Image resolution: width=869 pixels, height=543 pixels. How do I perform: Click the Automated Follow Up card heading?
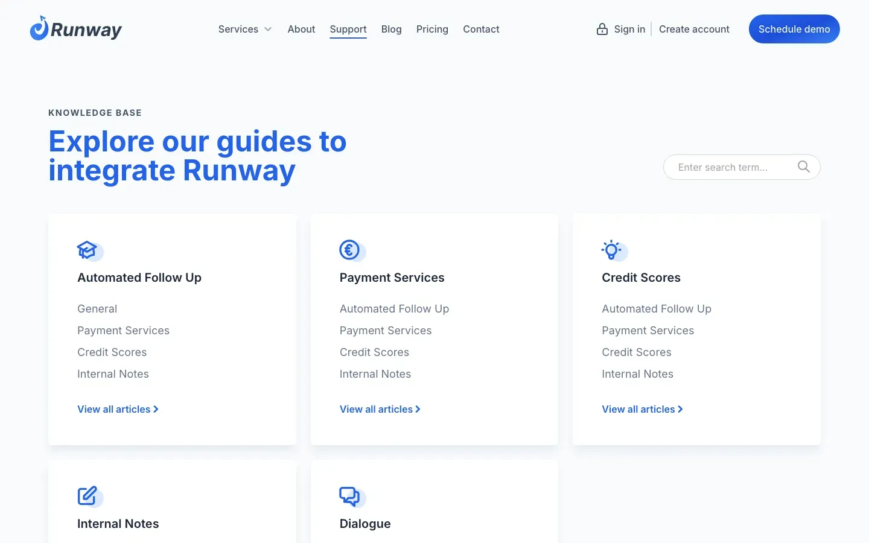point(139,278)
